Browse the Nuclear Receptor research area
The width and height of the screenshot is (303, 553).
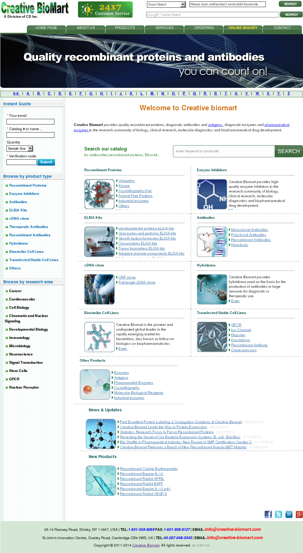coord(24,387)
